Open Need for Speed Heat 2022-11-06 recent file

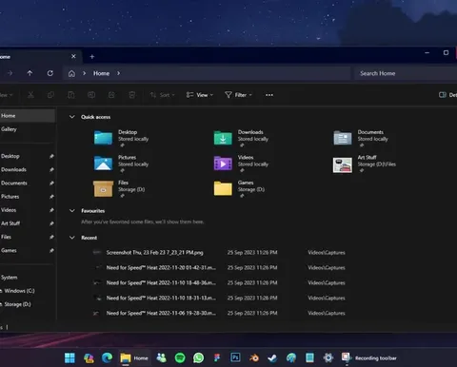tap(219, 313)
